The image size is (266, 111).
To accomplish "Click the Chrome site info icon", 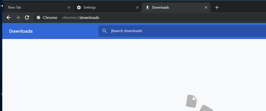I will [38, 17].
